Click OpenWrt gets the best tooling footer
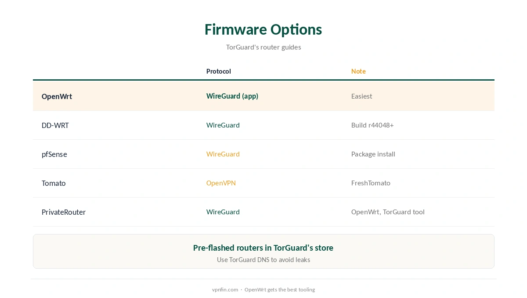Viewport: 527px width, 298px height. tap(280, 290)
